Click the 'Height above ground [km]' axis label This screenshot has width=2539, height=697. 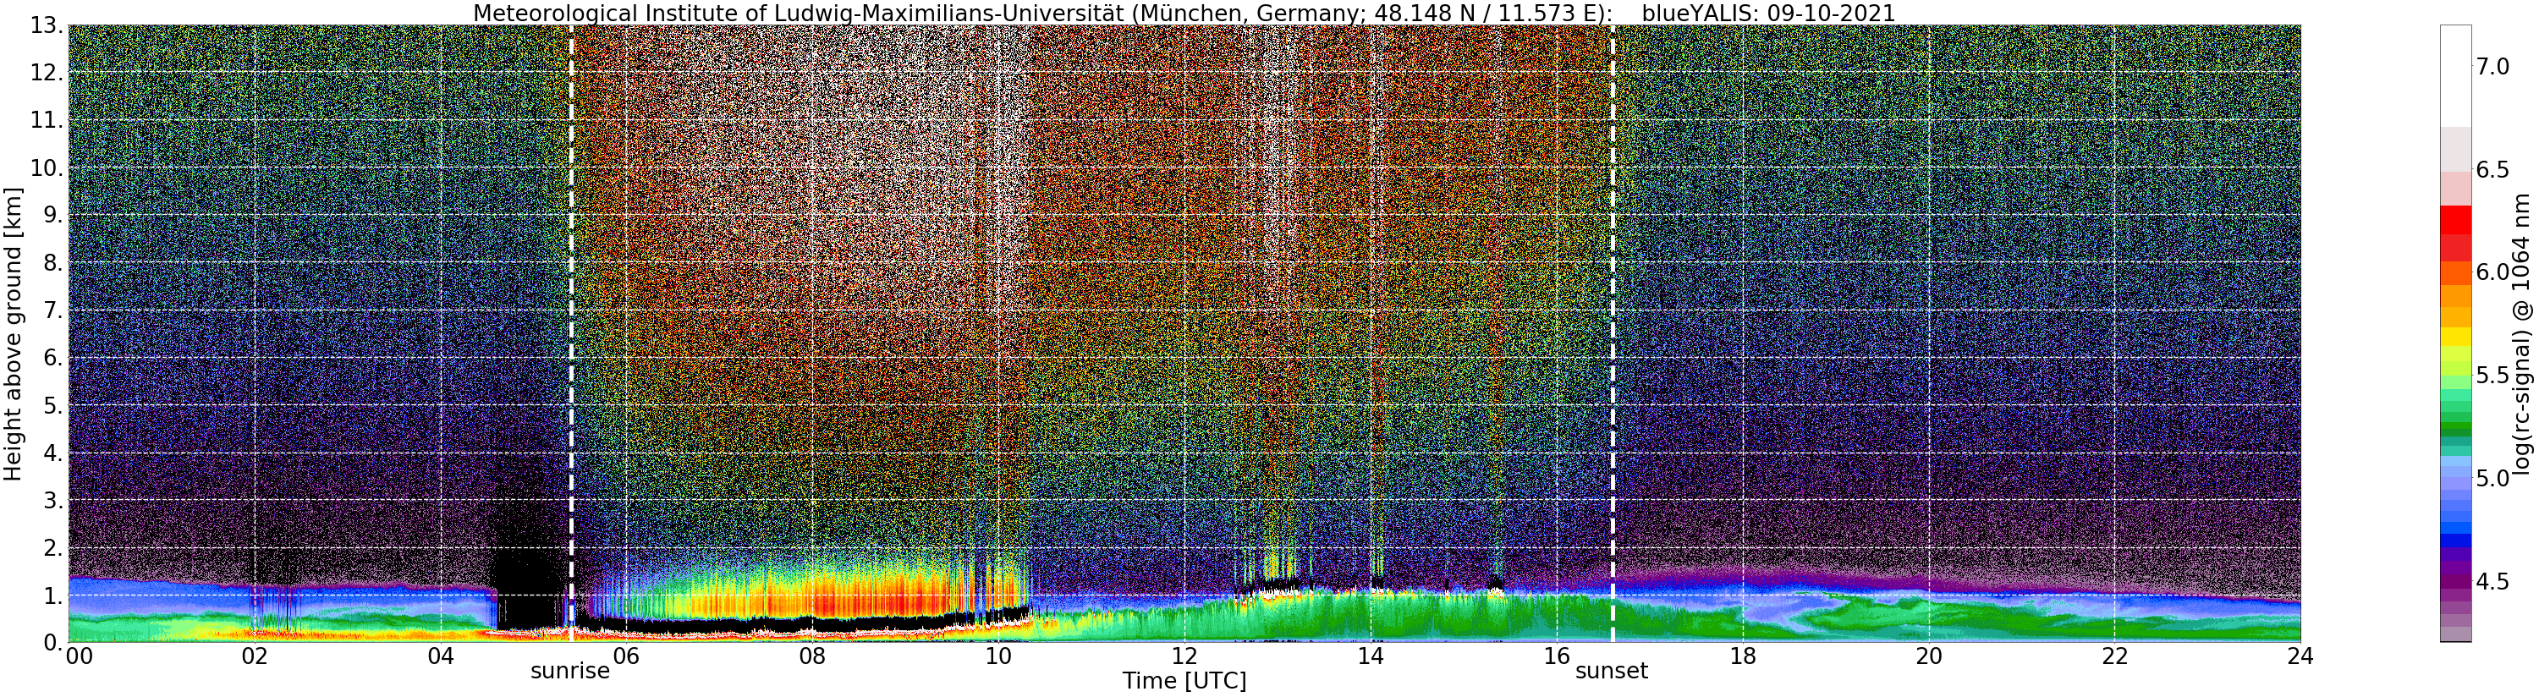tap(13, 333)
